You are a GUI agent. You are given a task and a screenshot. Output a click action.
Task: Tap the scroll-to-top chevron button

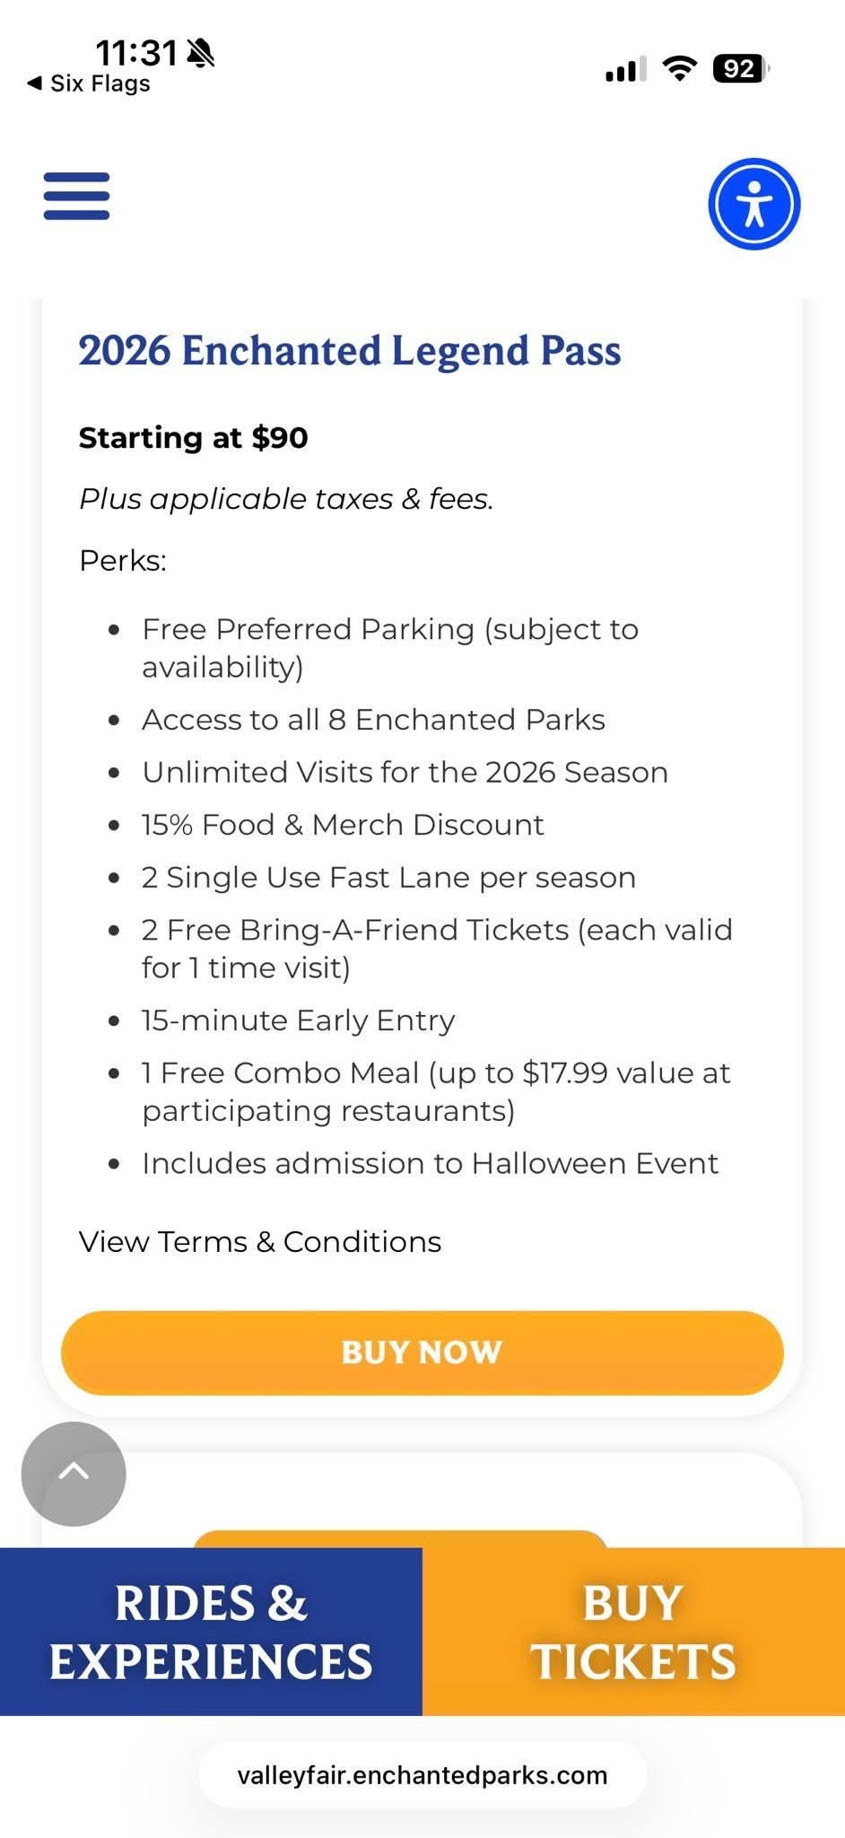coord(74,1473)
